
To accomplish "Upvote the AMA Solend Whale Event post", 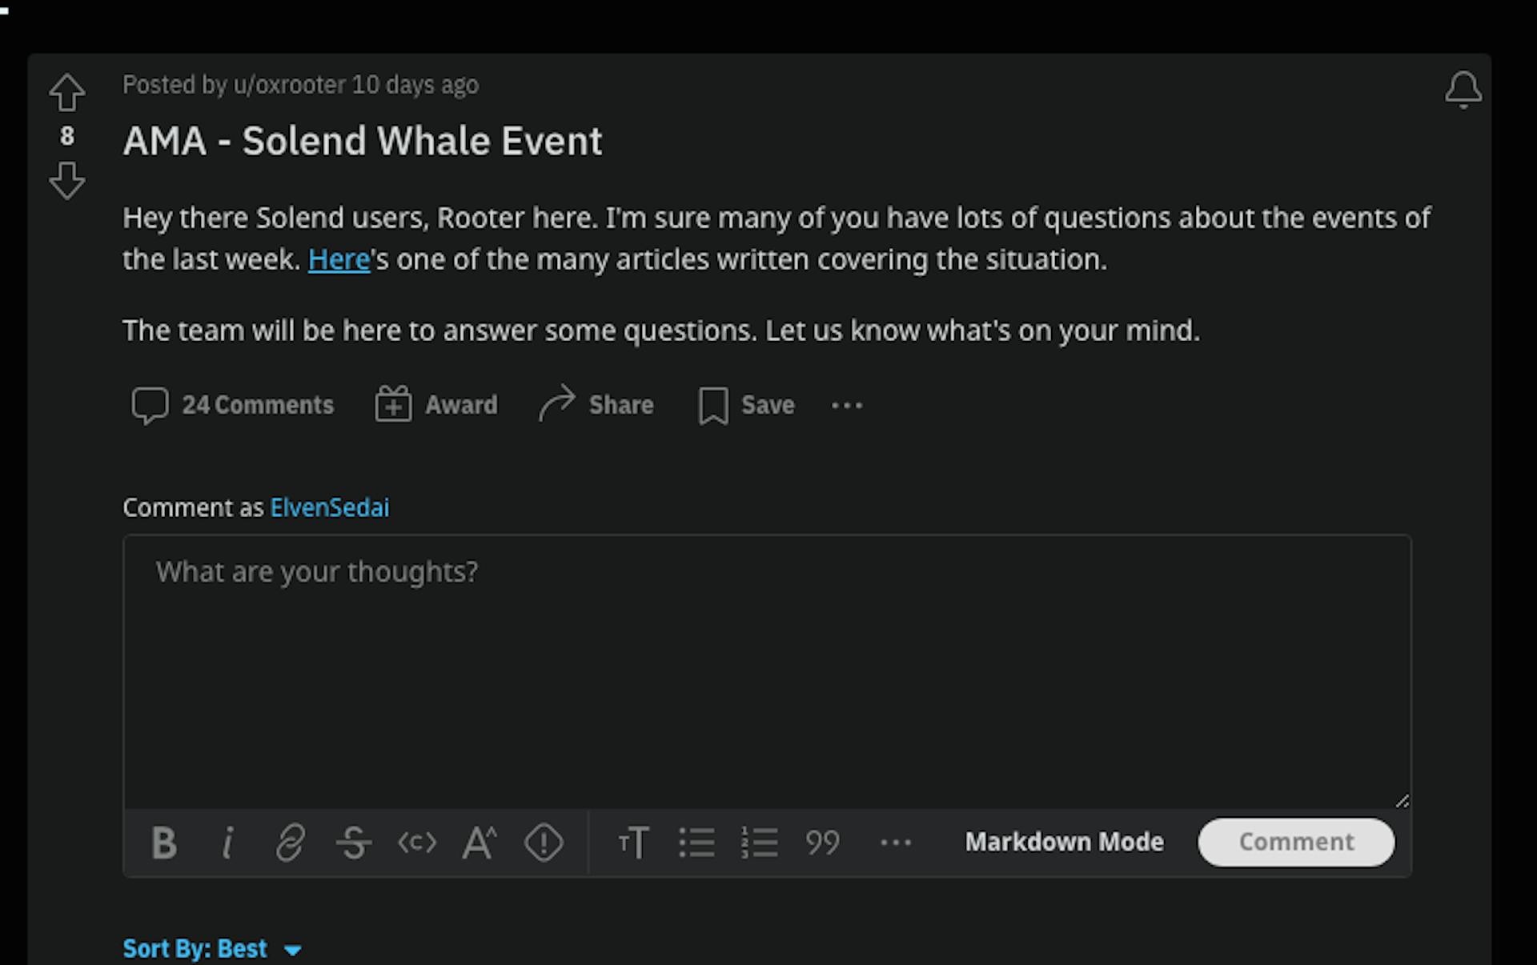I will click(x=66, y=93).
